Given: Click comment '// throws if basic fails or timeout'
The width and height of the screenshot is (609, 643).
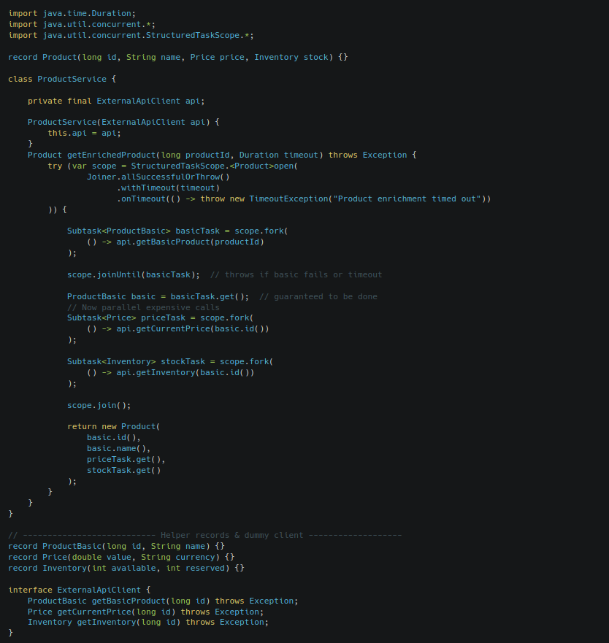Looking at the screenshot, I should (x=296, y=274).
